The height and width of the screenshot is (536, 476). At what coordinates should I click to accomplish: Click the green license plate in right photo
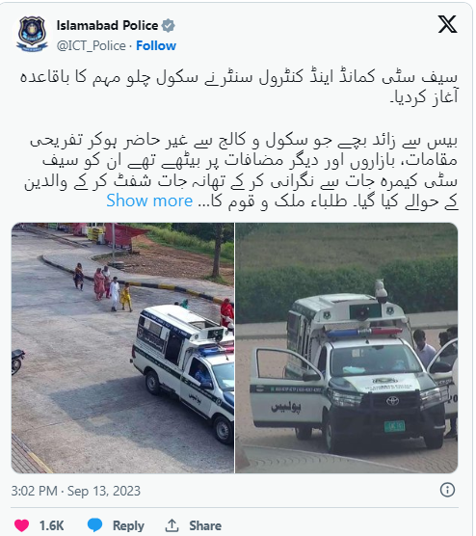click(394, 426)
